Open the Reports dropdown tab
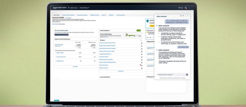 pyautogui.click(x=104, y=15)
